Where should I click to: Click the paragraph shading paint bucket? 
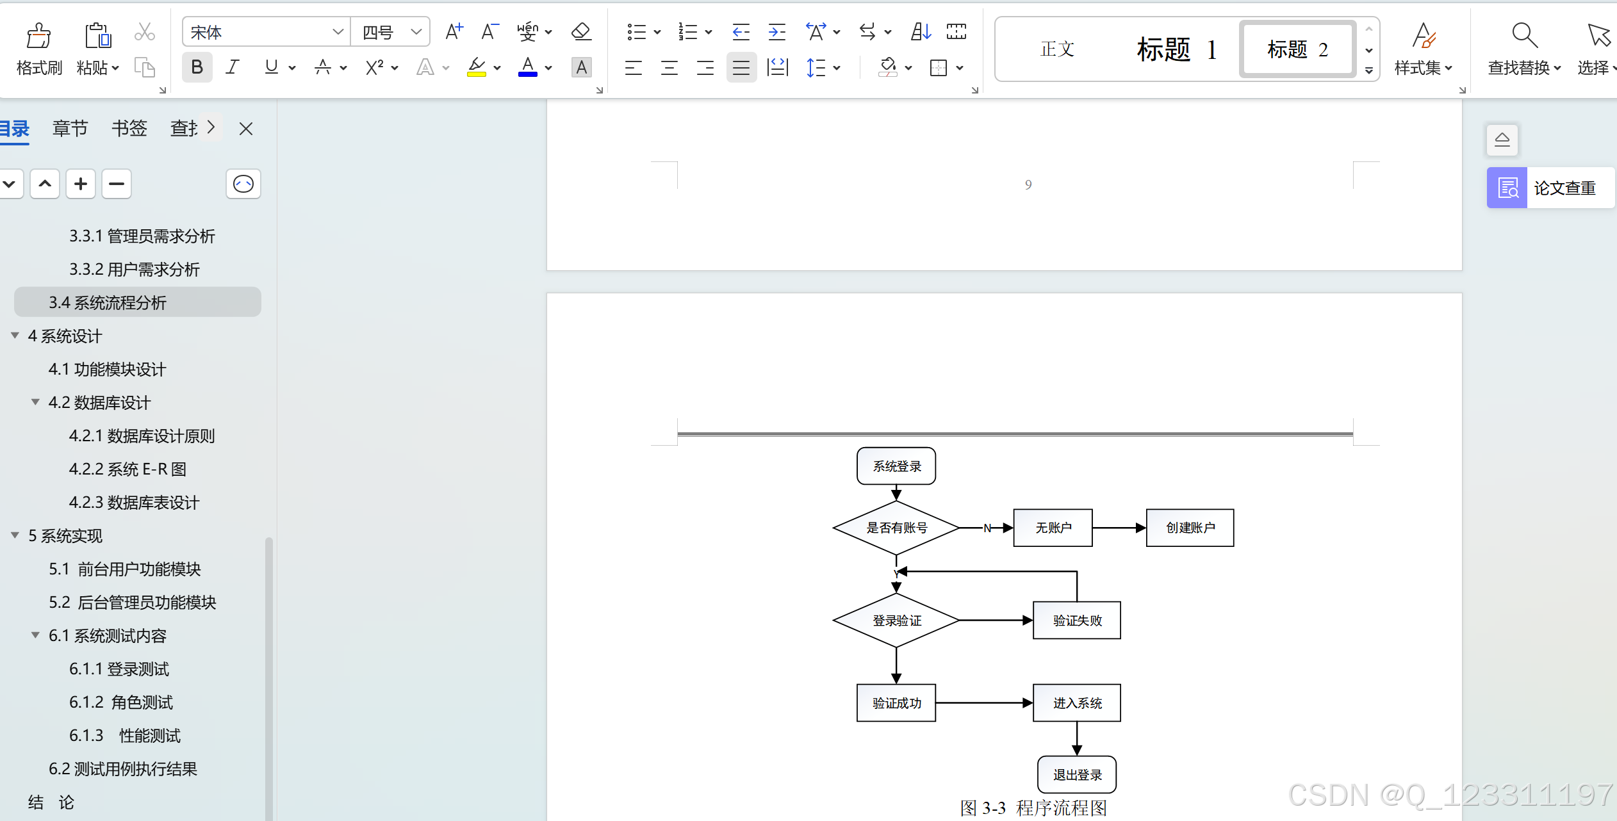coord(888,67)
